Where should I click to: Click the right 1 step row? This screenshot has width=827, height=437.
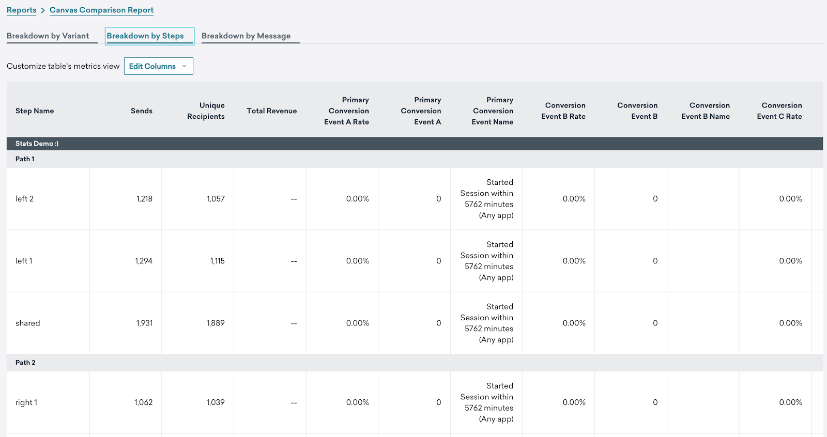(x=415, y=402)
